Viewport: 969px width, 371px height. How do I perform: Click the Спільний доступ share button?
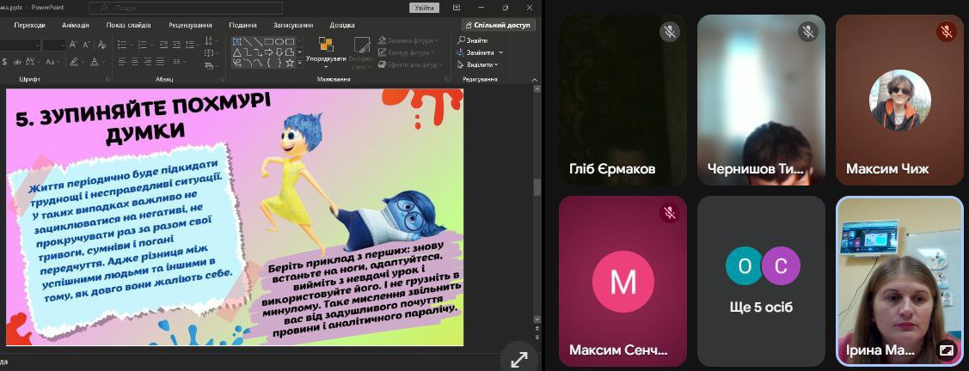click(x=498, y=25)
